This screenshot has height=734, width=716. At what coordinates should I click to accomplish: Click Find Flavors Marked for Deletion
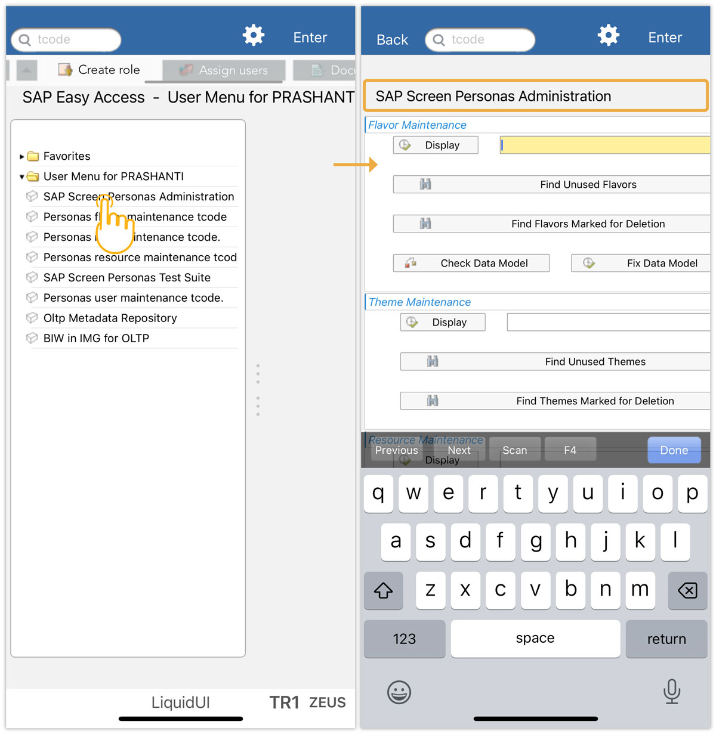point(551,224)
